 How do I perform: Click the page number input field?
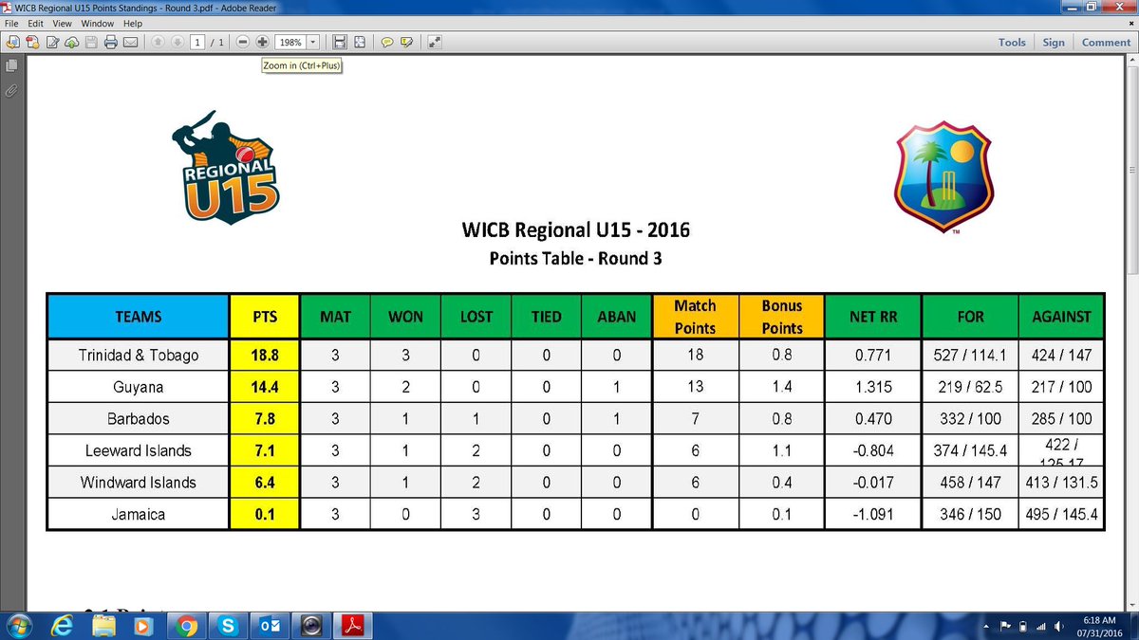(197, 43)
